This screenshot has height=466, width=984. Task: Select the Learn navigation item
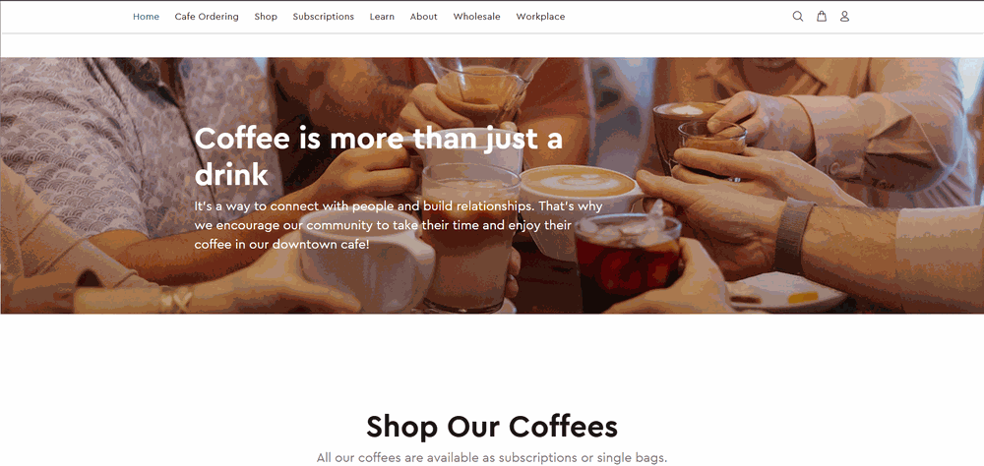tap(382, 17)
